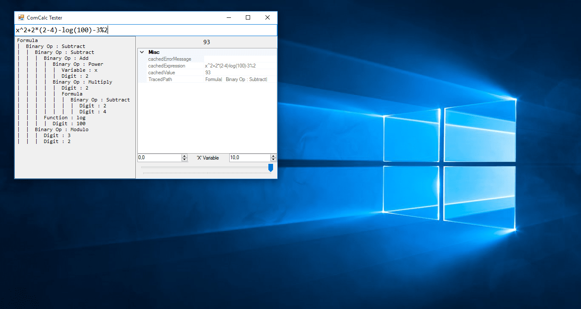This screenshot has height=309, width=581.
Task: Close the ComCalc Tester window
Action: (x=268, y=17)
